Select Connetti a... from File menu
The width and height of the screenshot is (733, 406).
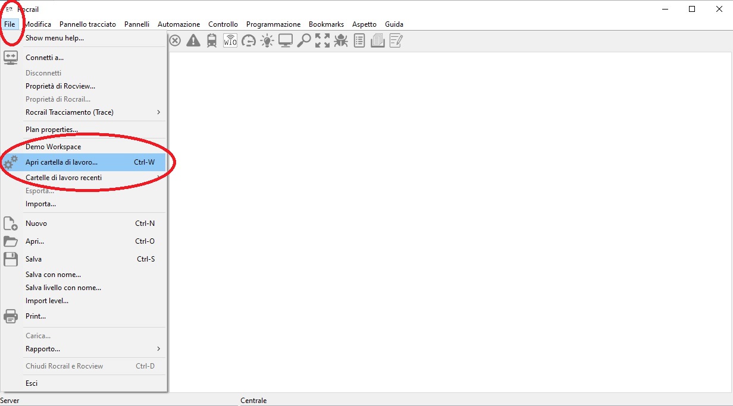click(x=45, y=58)
